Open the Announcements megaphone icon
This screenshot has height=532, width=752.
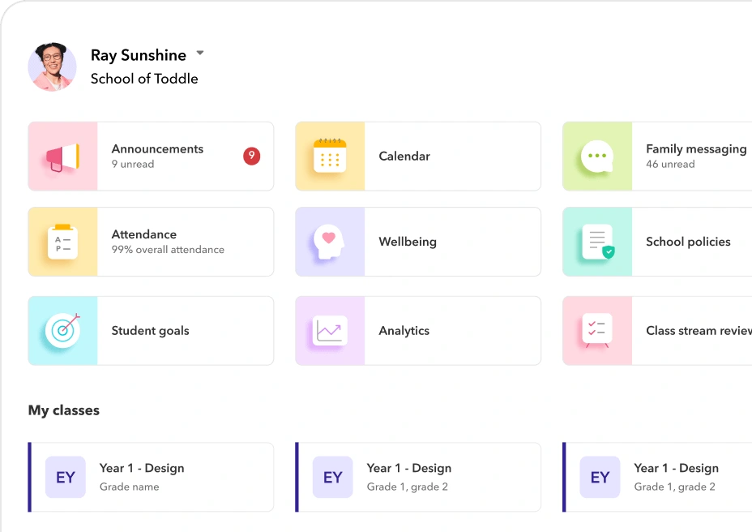pos(63,156)
